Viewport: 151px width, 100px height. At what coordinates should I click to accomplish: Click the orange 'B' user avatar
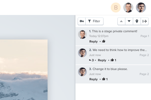point(116,7)
